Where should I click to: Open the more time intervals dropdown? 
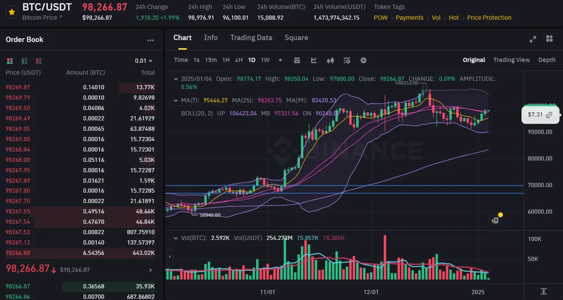pos(281,60)
